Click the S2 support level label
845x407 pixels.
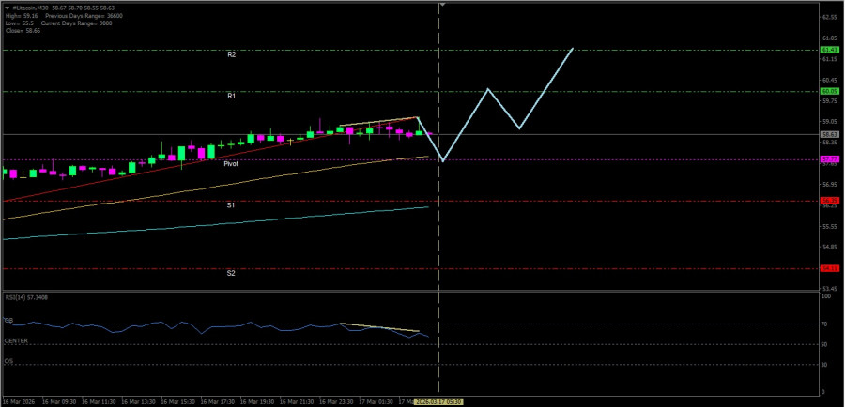[x=231, y=273]
